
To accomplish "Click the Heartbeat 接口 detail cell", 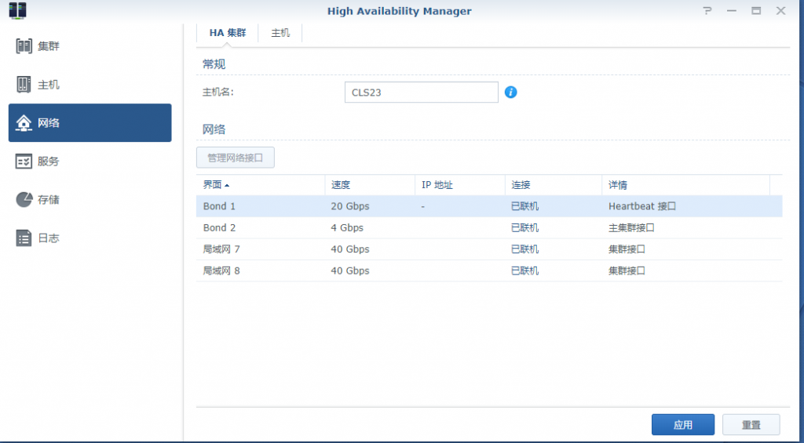I will [642, 206].
